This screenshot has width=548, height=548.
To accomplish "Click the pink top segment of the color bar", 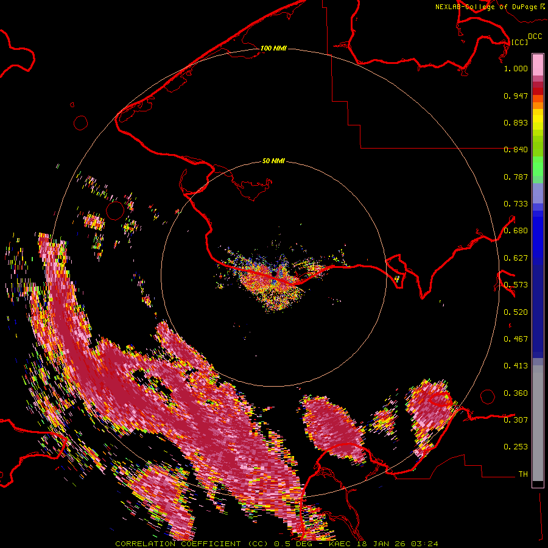I will tap(538, 65).
